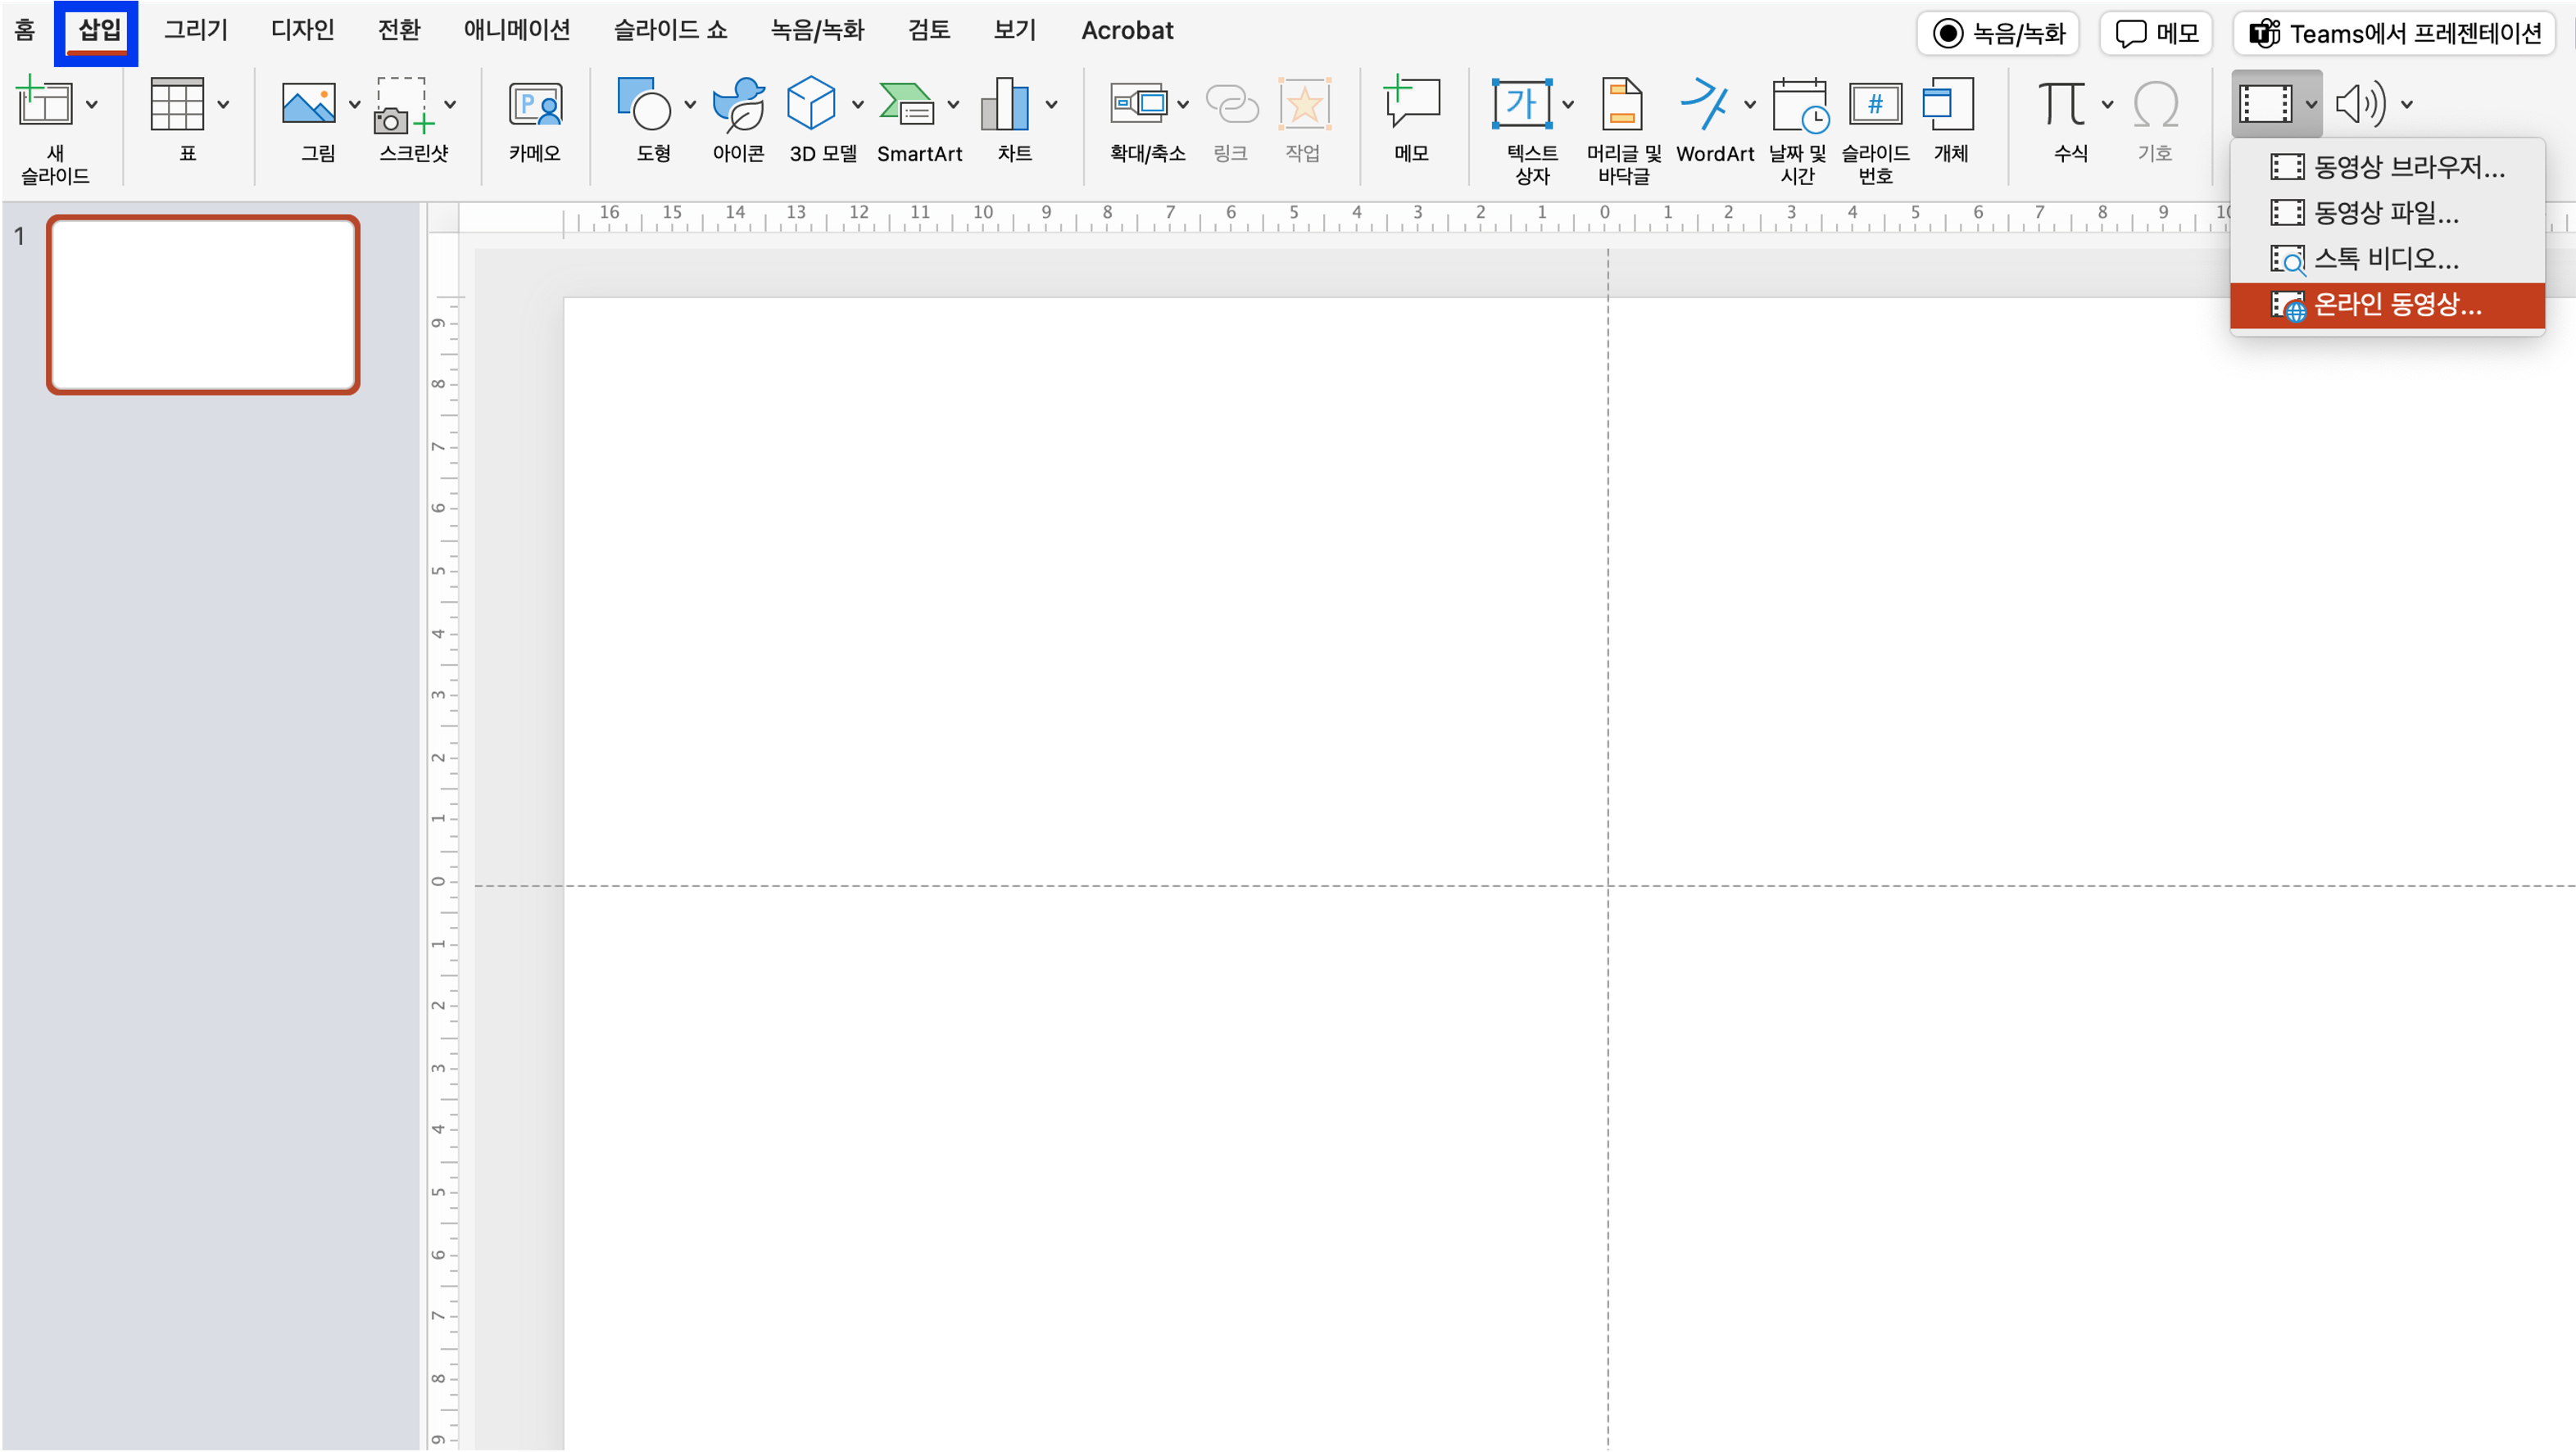Click the blank slide canvas
Viewport: 2576px width, 1452px height.
(x=1568, y=875)
